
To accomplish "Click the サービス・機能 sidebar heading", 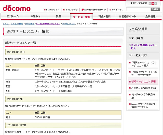I will (138, 29).
